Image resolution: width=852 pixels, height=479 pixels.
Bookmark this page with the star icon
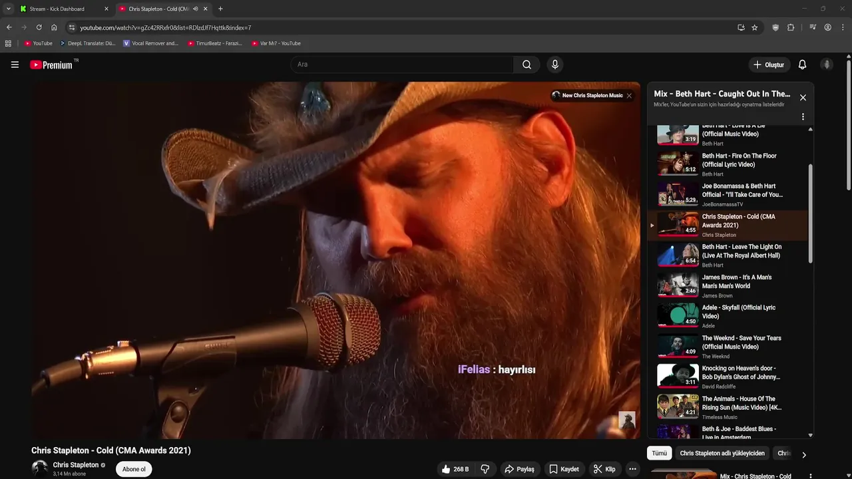pos(755,27)
